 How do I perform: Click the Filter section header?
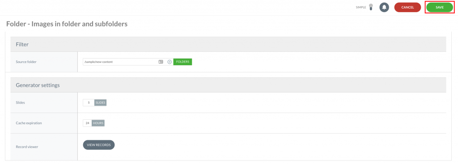click(x=229, y=44)
